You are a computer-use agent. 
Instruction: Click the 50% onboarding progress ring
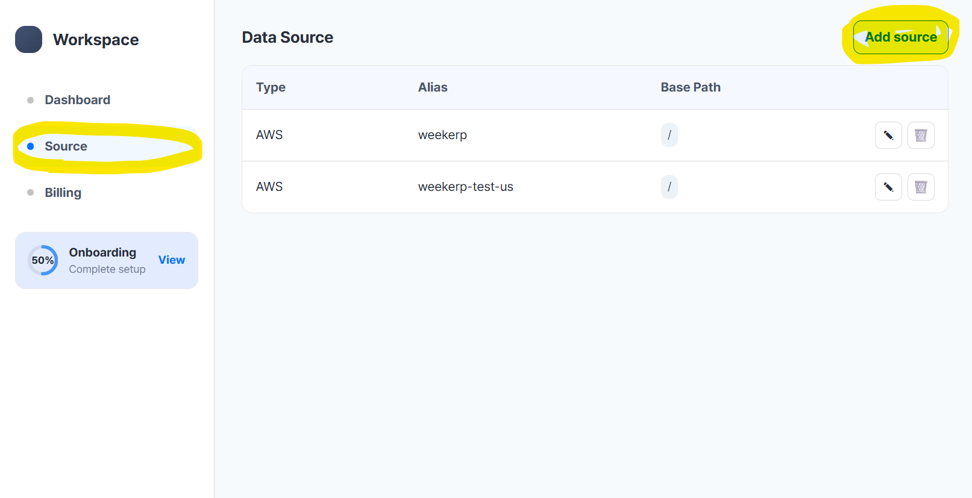tap(43, 260)
